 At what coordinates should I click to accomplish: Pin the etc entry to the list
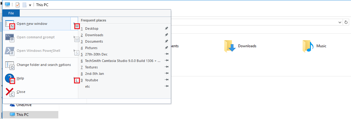pos(166,86)
